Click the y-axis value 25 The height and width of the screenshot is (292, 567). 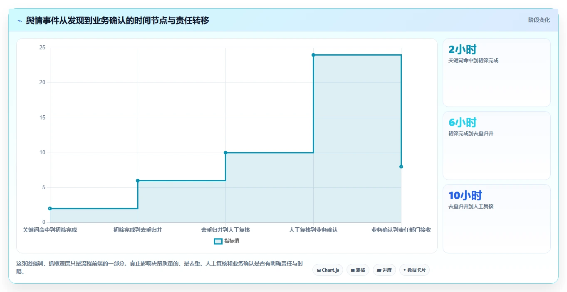[x=42, y=48]
